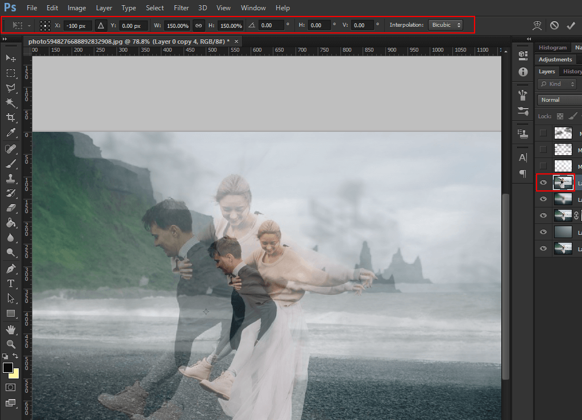Open the Filter menu
Screen dimensions: 582x420
click(181, 8)
